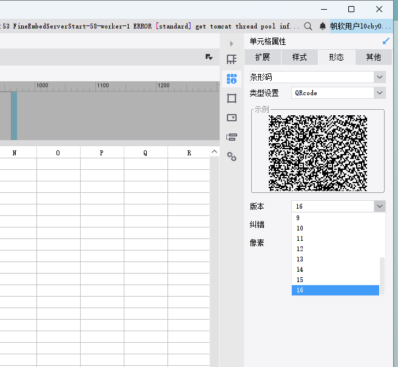Open the widget settings panel icon
398x367 pixels.
(232, 118)
